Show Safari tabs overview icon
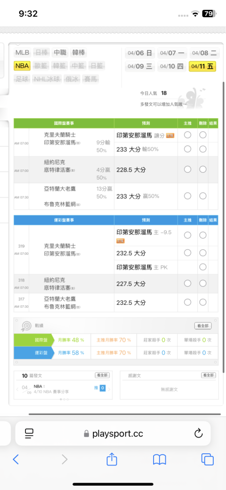 pos(207,459)
